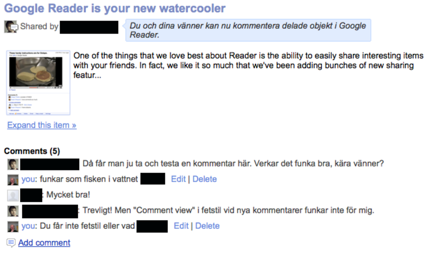Click "Edit" on your last comment
Screen dimensions: 433x256
click(181, 226)
